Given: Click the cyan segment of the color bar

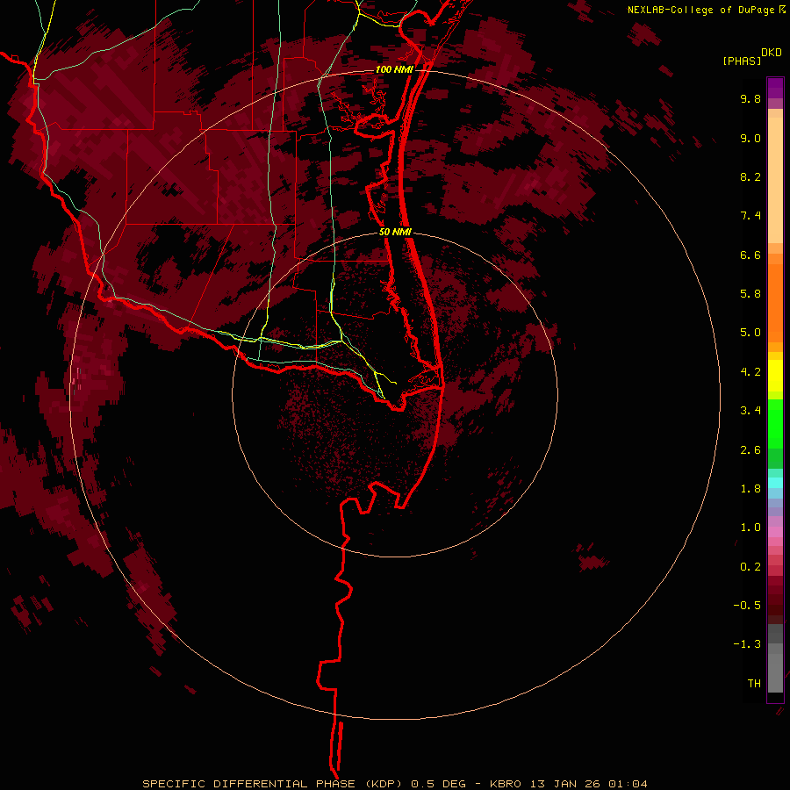Looking at the screenshot, I should 775,483.
